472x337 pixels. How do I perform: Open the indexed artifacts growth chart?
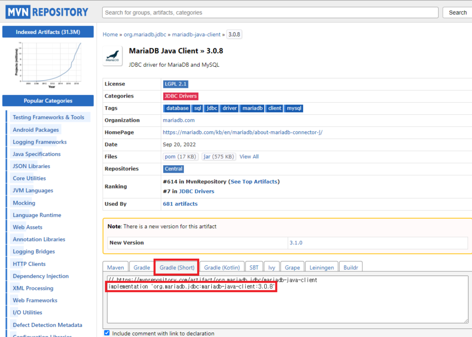click(48, 65)
